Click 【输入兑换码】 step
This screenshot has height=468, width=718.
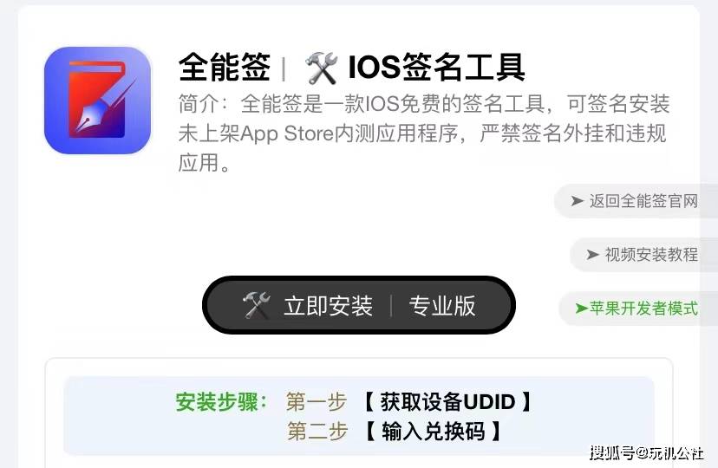click(x=434, y=431)
